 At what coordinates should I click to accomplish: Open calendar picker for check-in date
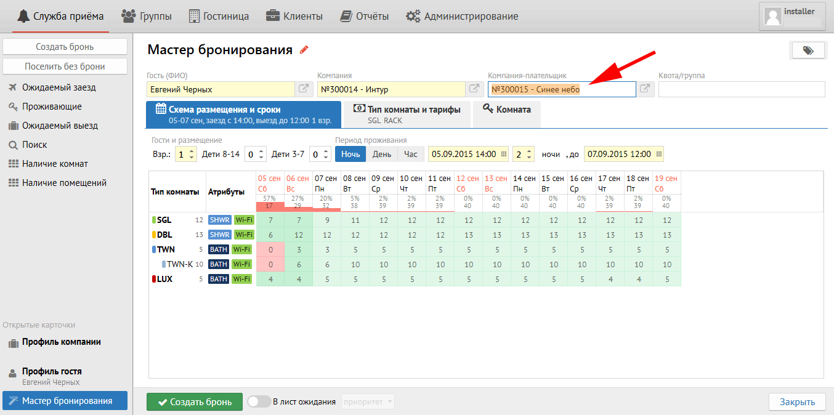coord(504,155)
